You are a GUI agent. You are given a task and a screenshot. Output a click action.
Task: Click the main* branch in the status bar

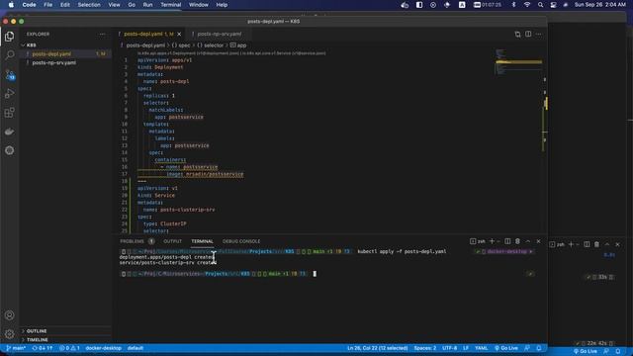coord(16,348)
